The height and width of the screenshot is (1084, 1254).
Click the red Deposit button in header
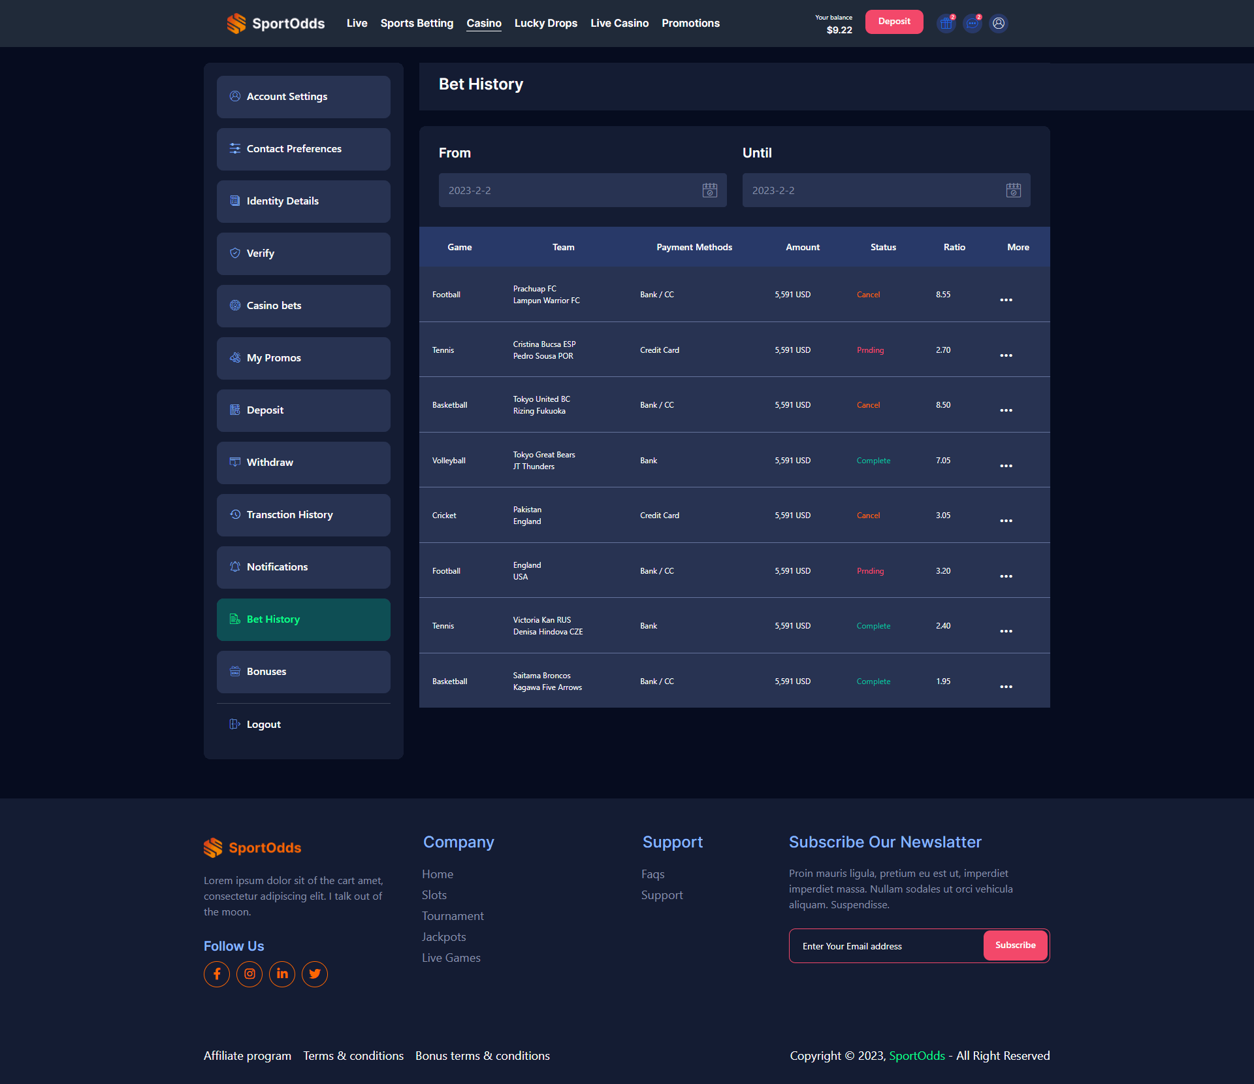click(894, 22)
